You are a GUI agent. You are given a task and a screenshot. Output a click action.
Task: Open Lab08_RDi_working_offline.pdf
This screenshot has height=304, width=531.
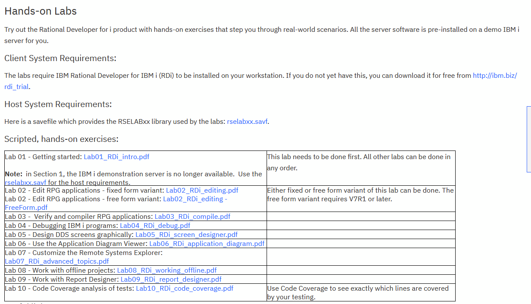(167, 270)
